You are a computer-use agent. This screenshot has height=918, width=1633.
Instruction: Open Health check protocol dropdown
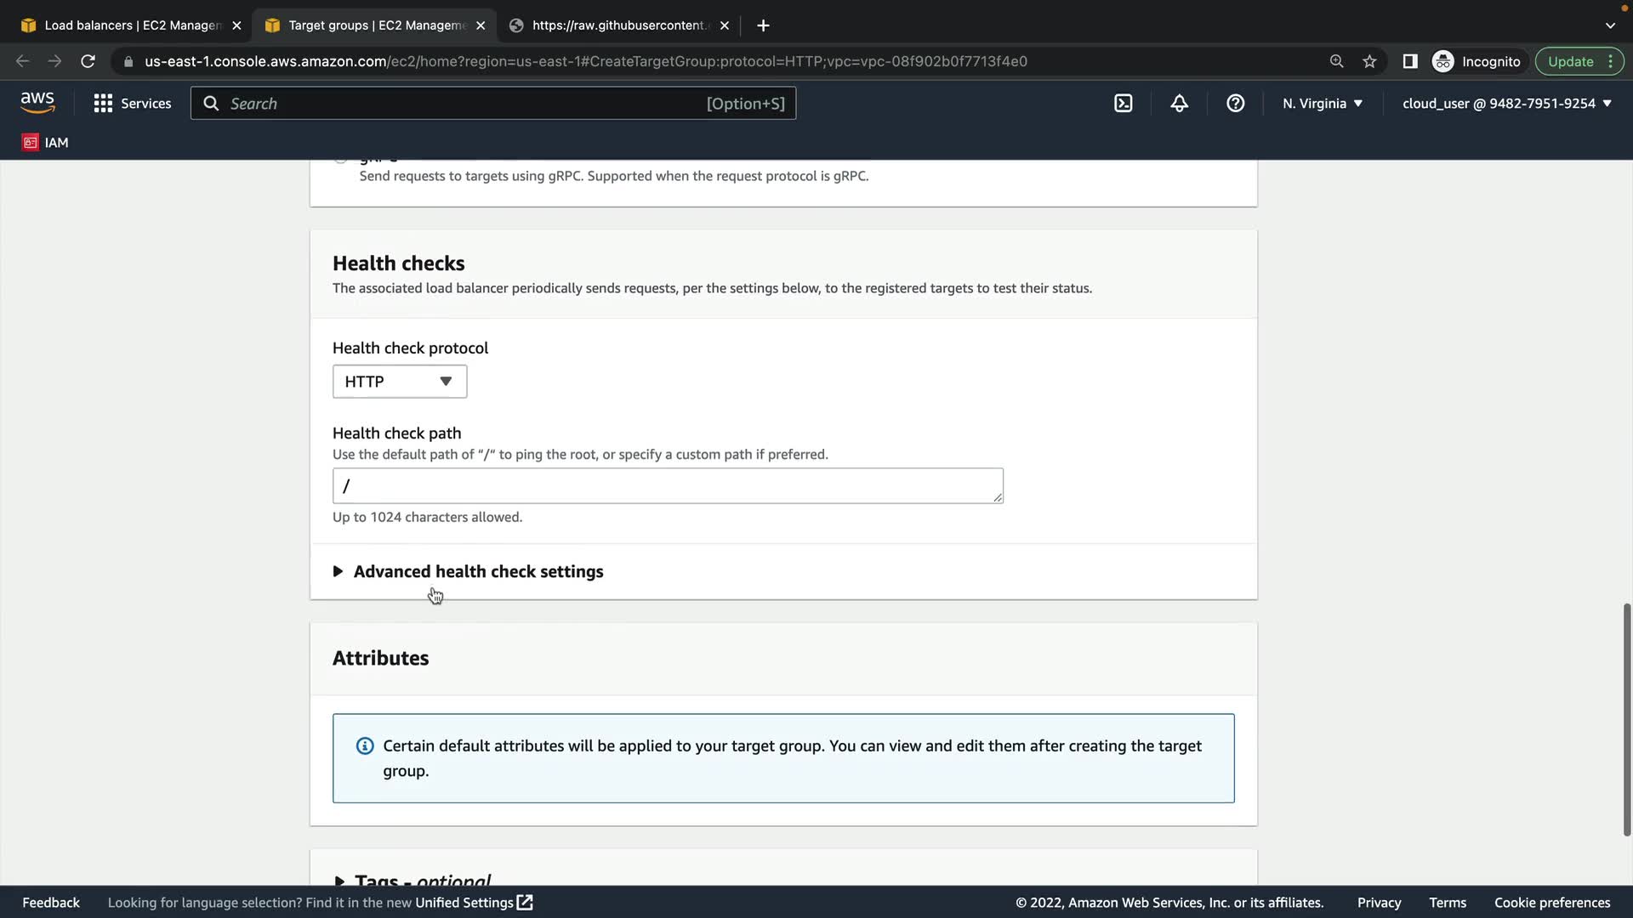399,382
